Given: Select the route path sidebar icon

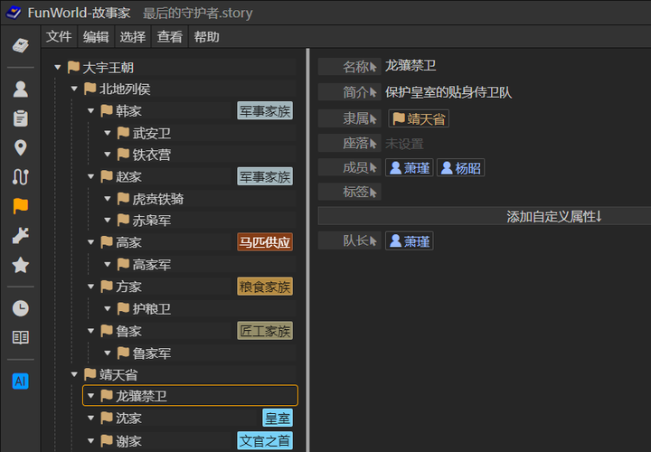Looking at the screenshot, I should coord(20,177).
